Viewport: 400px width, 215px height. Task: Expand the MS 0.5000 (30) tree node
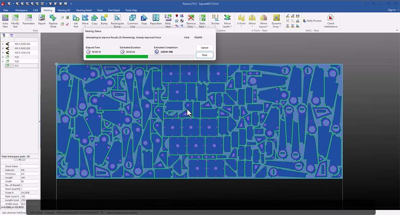[3, 48]
